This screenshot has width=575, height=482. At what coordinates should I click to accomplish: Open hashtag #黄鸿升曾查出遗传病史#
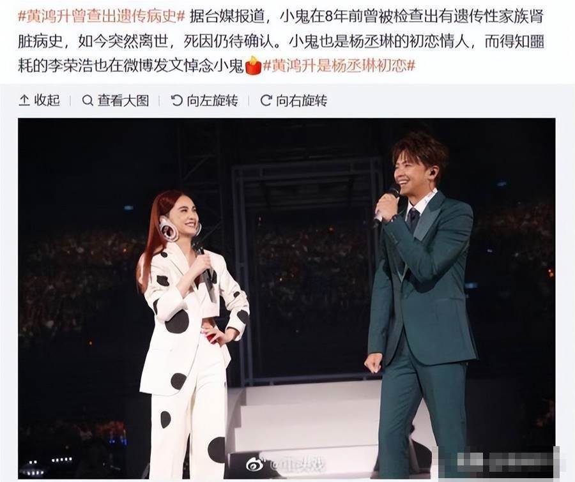pos(102,17)
